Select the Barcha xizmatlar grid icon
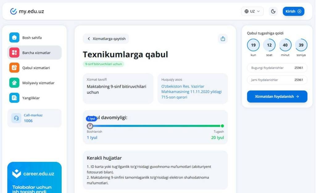The height and width of the screenshot is (193, 316). coord(14,52)
